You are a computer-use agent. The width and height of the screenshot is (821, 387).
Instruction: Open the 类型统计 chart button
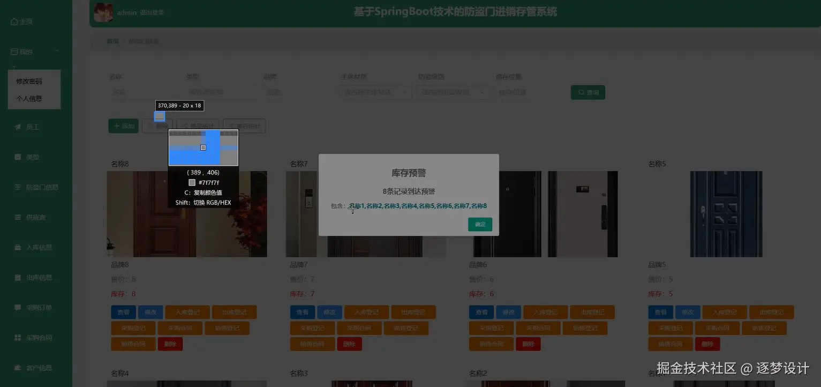198,126
